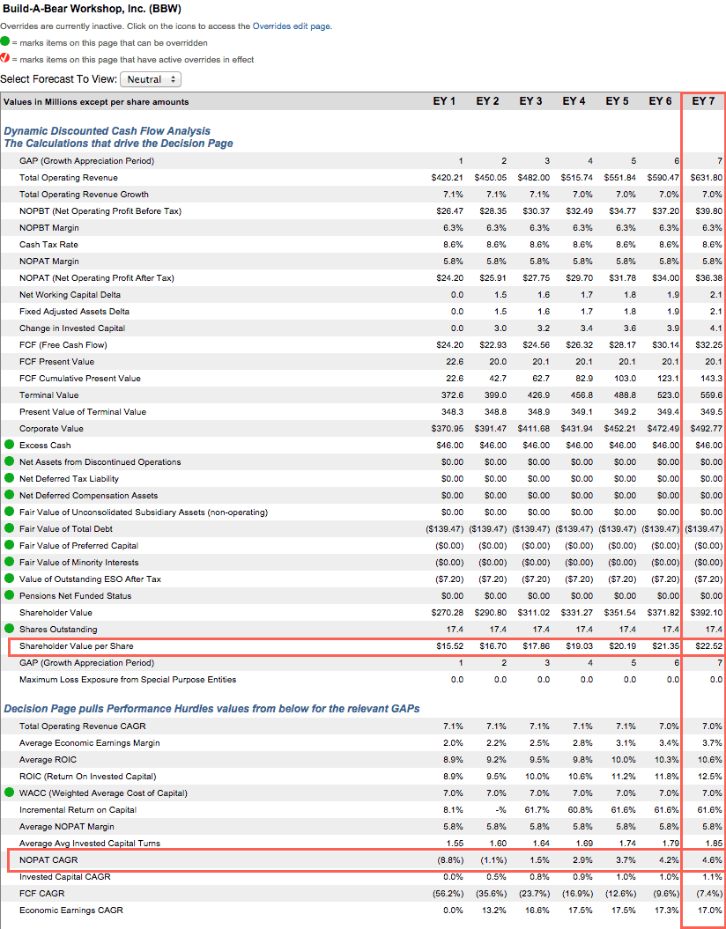Select the EY 2 column header
This screenshot has height=929, width=726.
pyautogui.click(x=487, y=101)
